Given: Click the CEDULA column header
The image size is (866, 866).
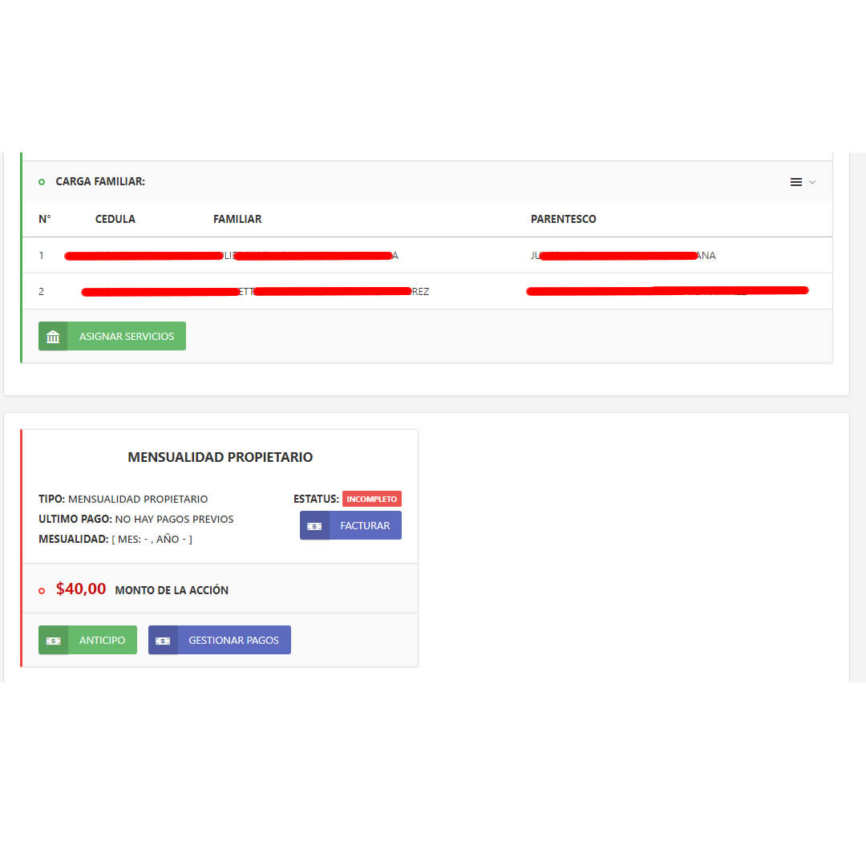Looking at the screenshot, I should 115,219.
